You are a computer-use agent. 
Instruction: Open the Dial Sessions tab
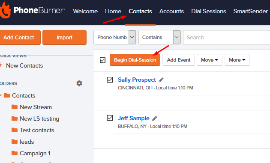click(x=209, y=11)
